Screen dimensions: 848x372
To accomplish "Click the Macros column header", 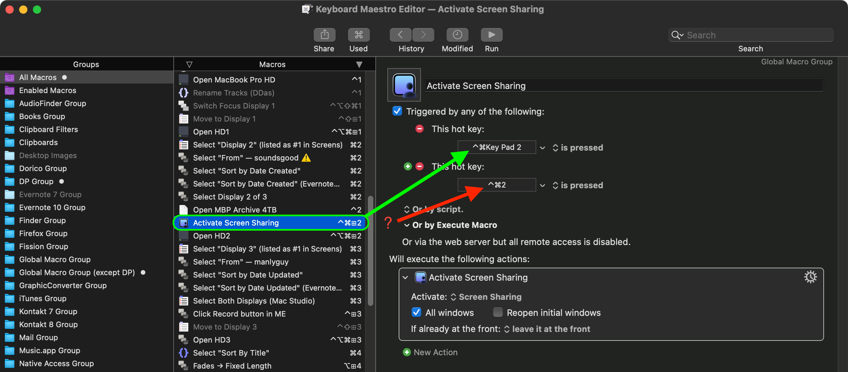I will point(272,64).
